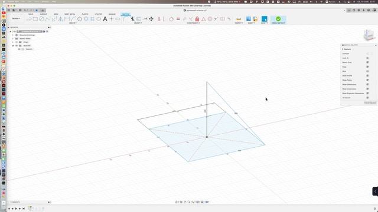
Task: Open the Manage tab
Action: point(112,14)
